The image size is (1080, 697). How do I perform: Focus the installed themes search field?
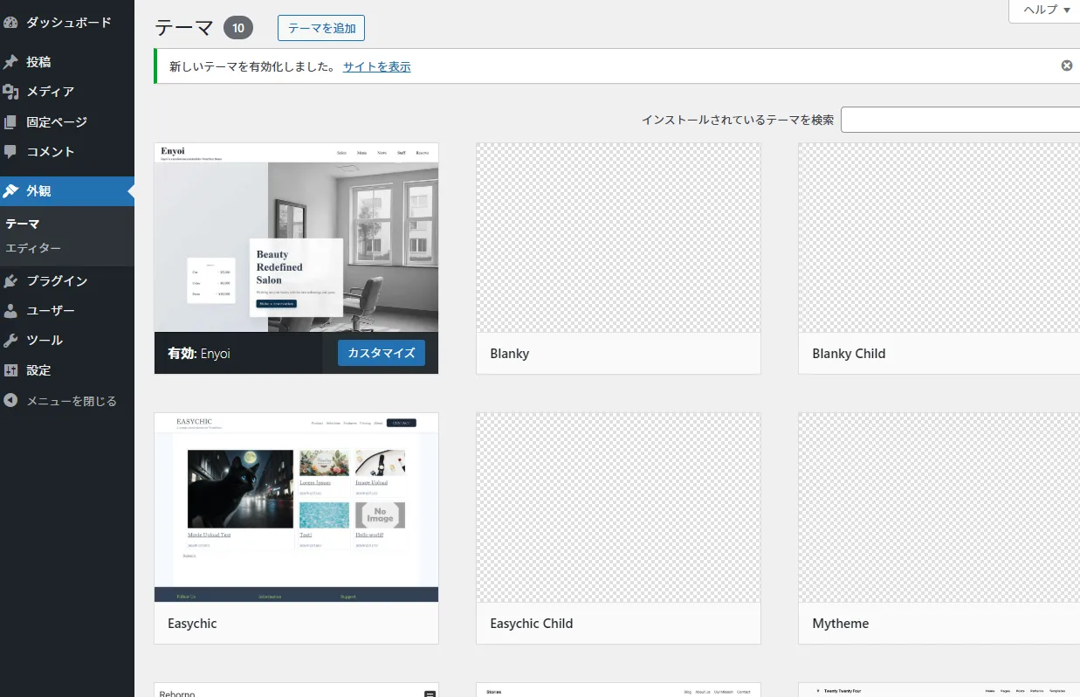(960, 120)
